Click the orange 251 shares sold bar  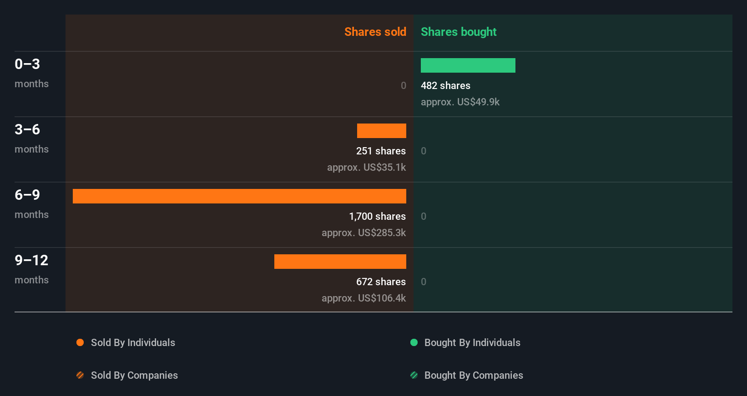pyautogui.click(x=382, y=131)
